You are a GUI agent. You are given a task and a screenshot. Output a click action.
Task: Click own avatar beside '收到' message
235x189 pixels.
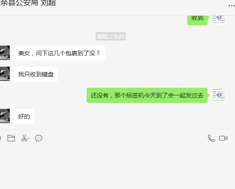(219, 20)
